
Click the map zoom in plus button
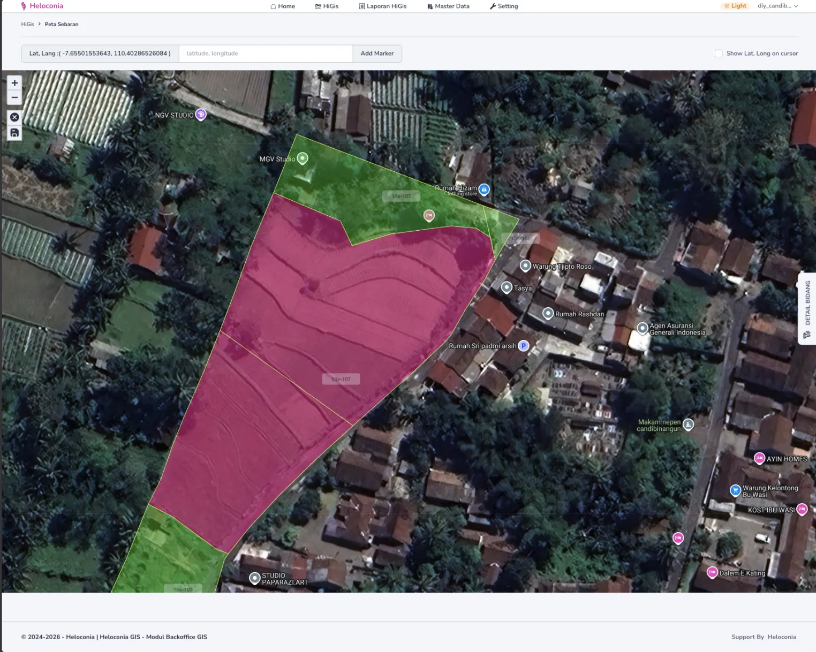[14, 83]
